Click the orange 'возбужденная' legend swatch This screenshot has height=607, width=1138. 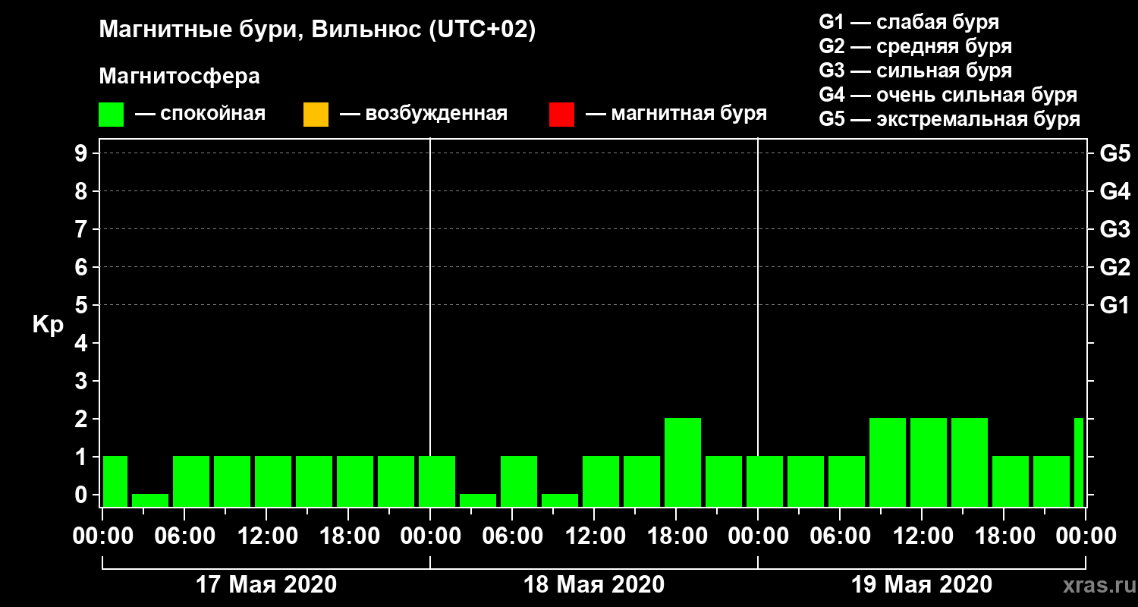point(316,115)
